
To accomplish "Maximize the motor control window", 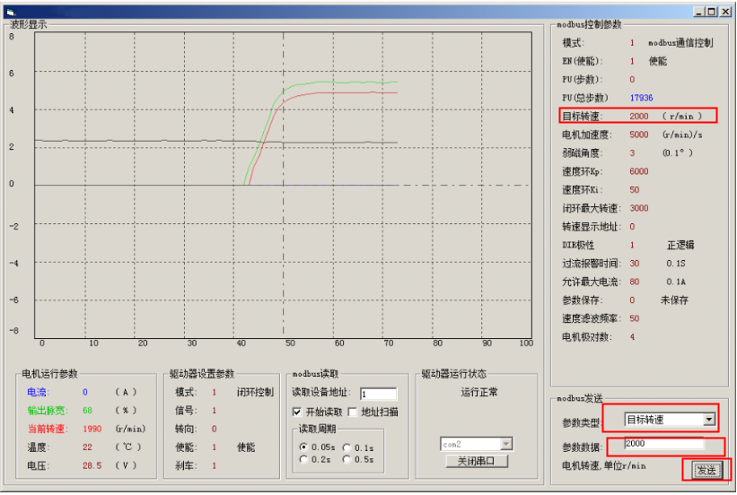I will click(x=711, y=12).
